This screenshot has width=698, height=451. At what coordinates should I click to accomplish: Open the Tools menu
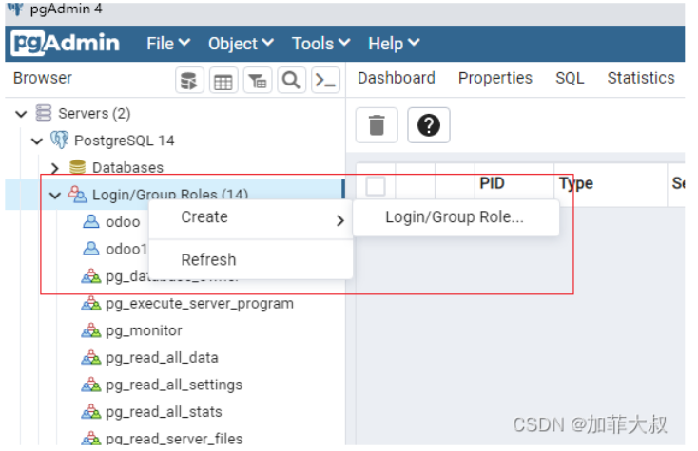point(320,44)
